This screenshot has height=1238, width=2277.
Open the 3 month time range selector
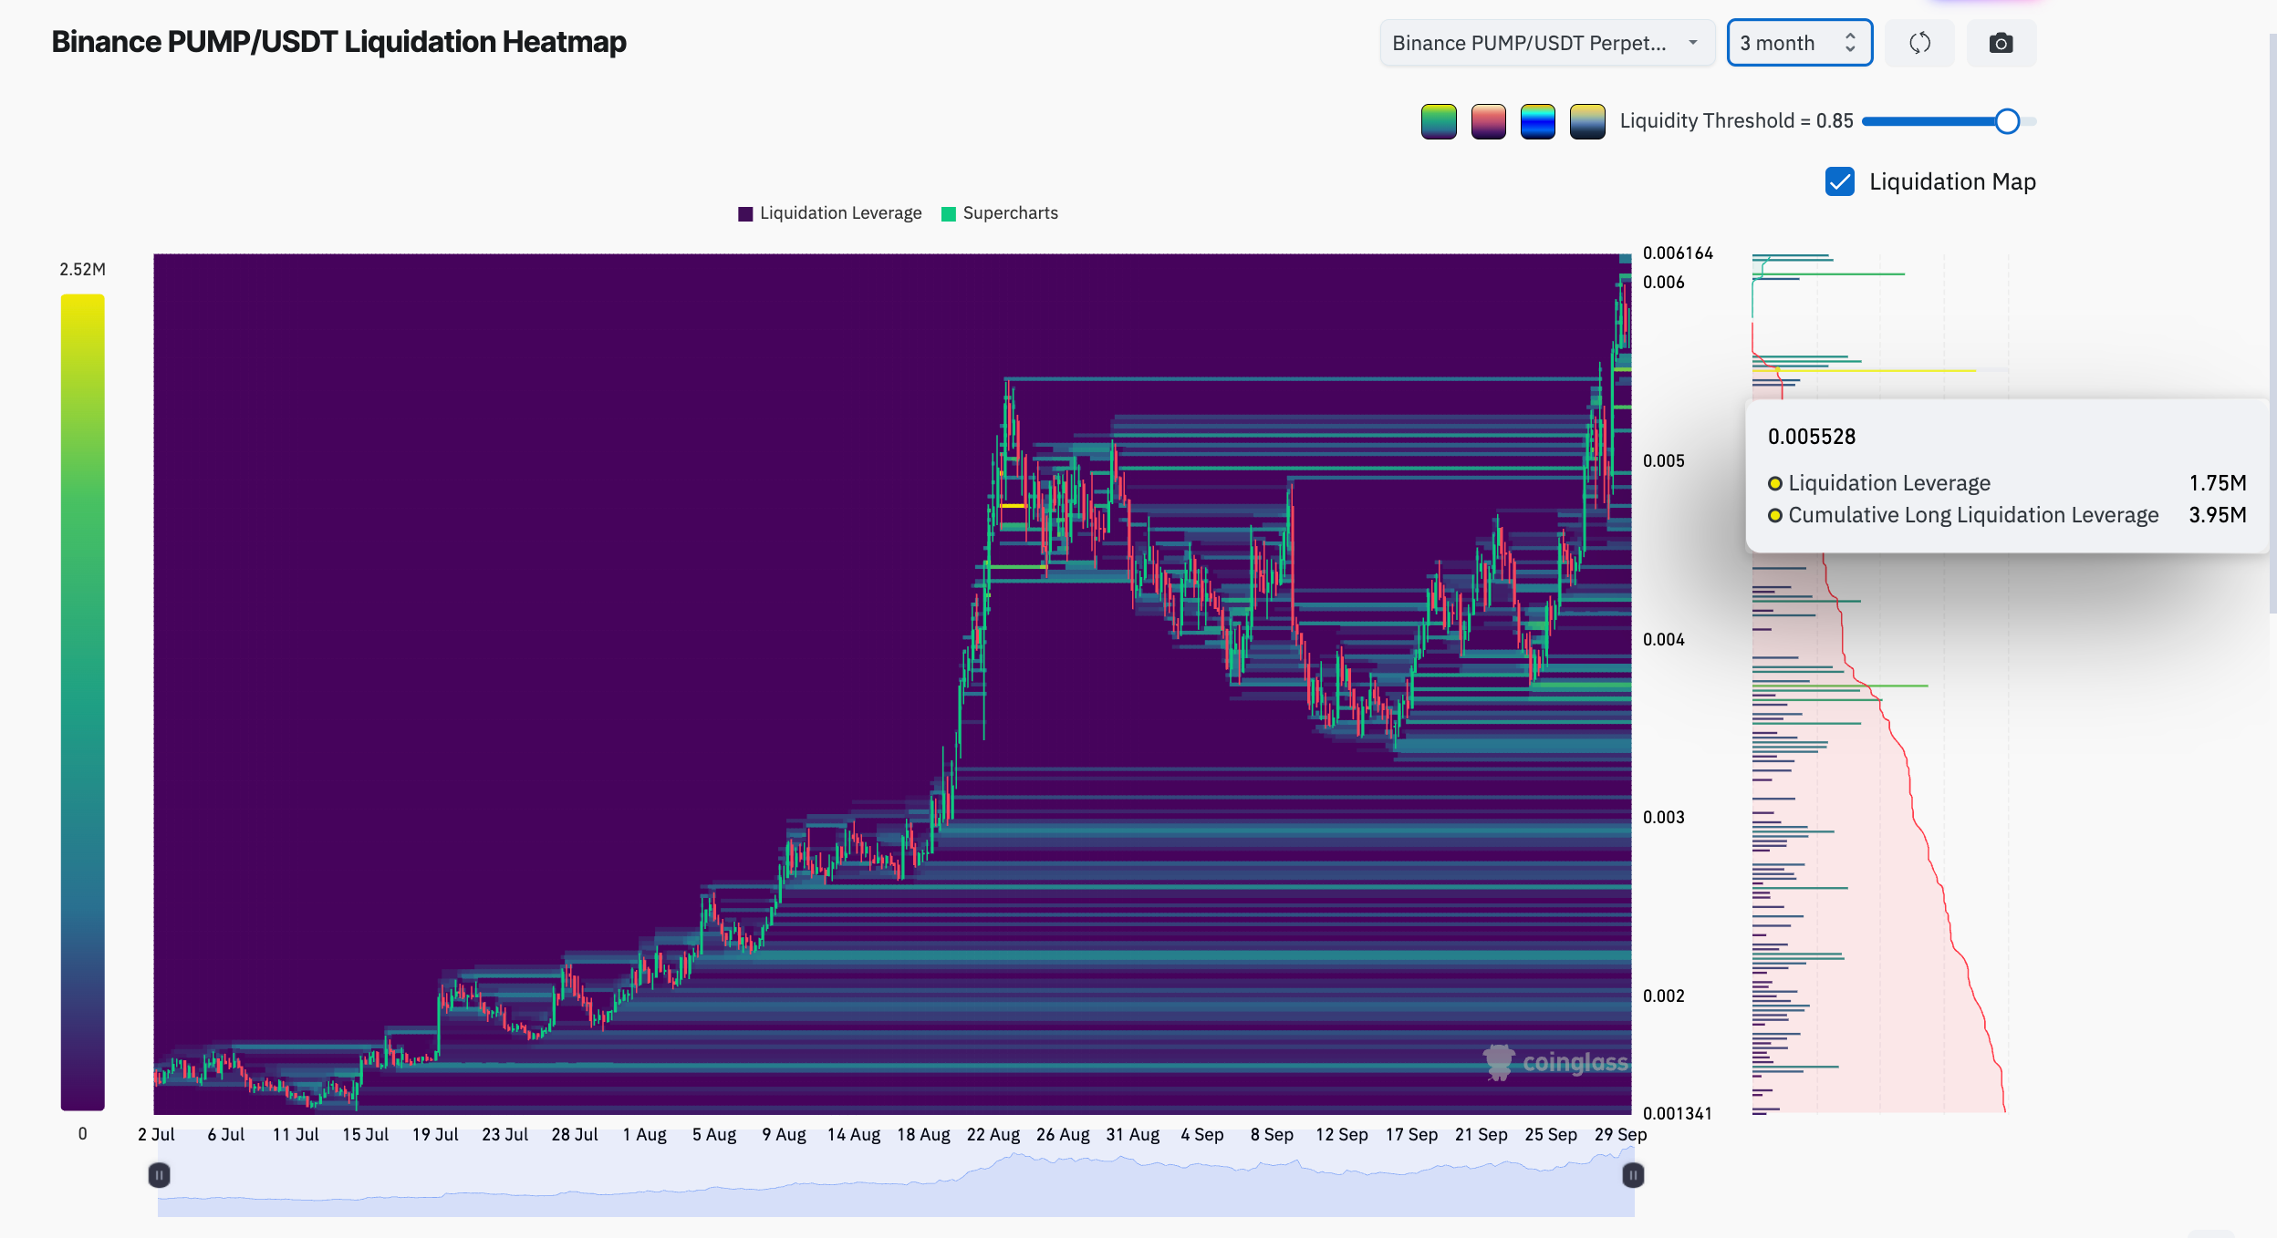point(1799,43)
